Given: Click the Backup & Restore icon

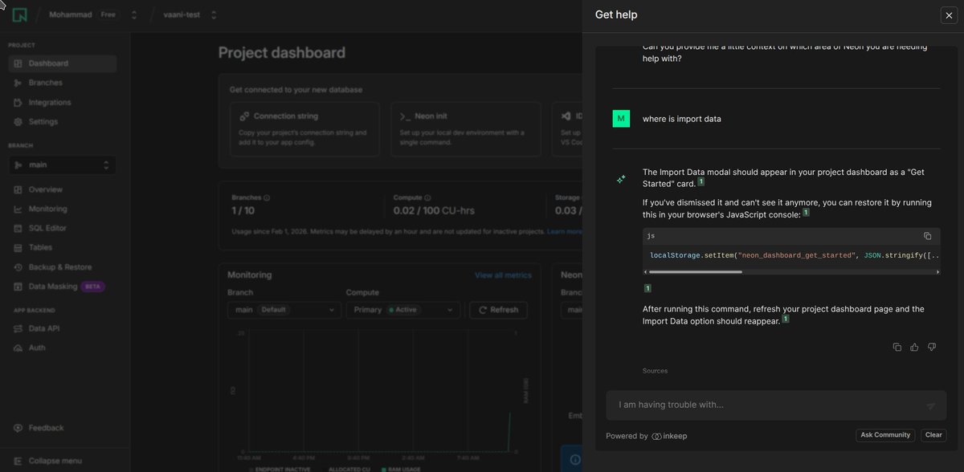Looking at the screenshot, I should [x=18, y=267].
